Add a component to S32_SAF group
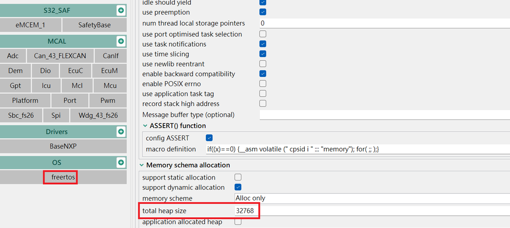The width and height of the screenshot is (510, 228). (121, 10)
